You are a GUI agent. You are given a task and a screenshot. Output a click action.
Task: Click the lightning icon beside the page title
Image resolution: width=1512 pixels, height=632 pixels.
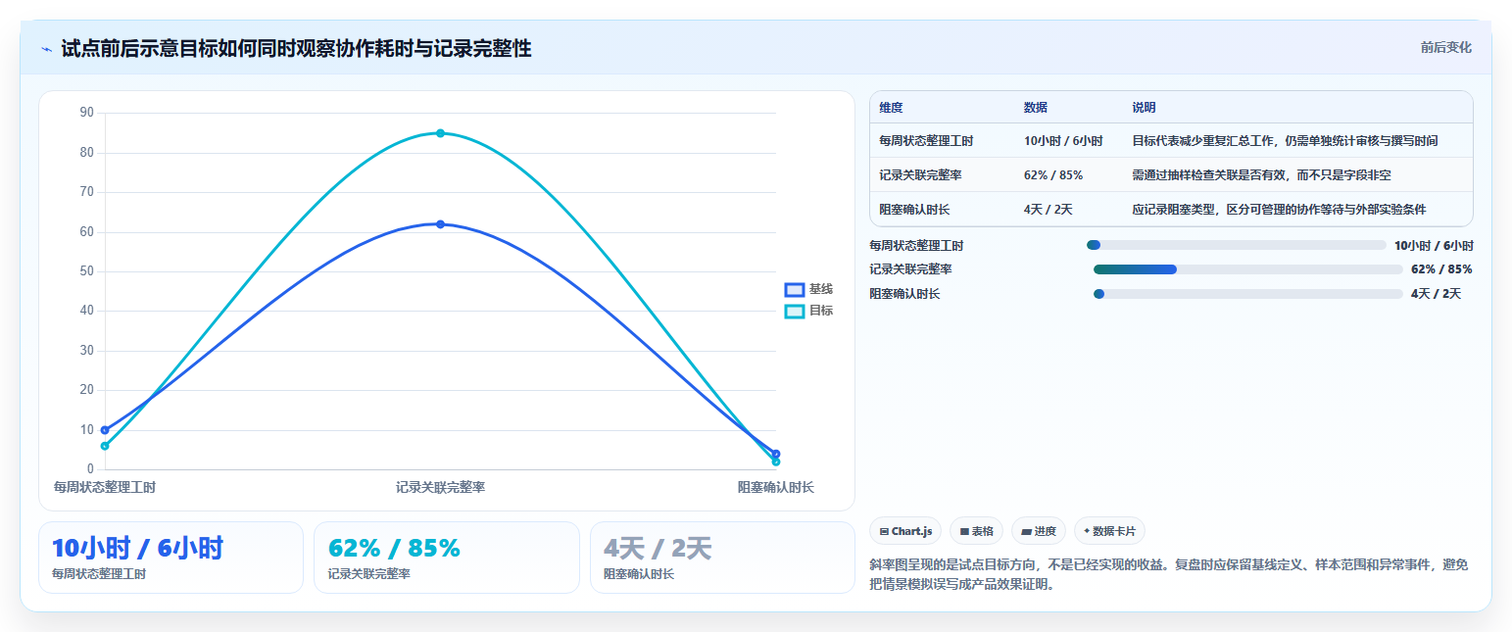tap(47, 49)
